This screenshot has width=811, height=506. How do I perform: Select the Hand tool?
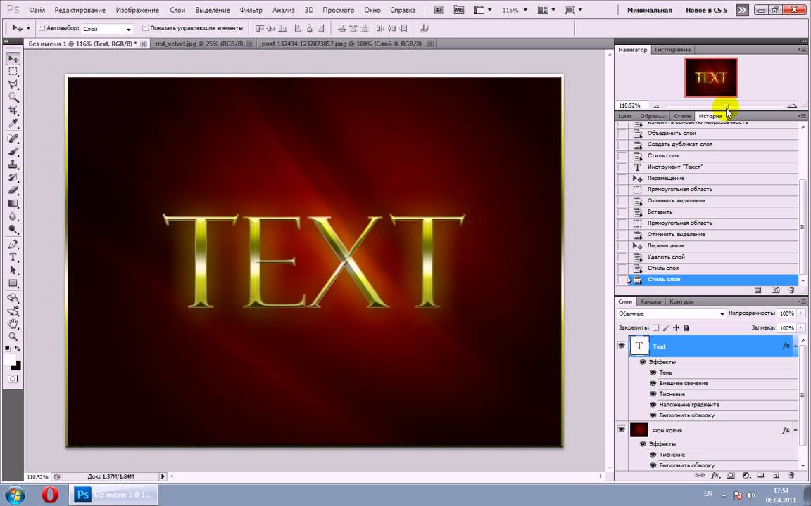coord(13,324)
